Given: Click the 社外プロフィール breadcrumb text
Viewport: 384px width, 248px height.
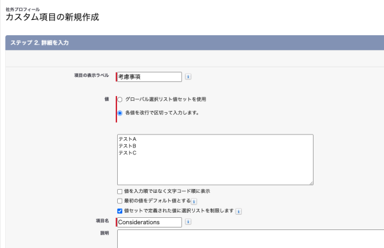Looking at the screenshot, I should point(23,10).
